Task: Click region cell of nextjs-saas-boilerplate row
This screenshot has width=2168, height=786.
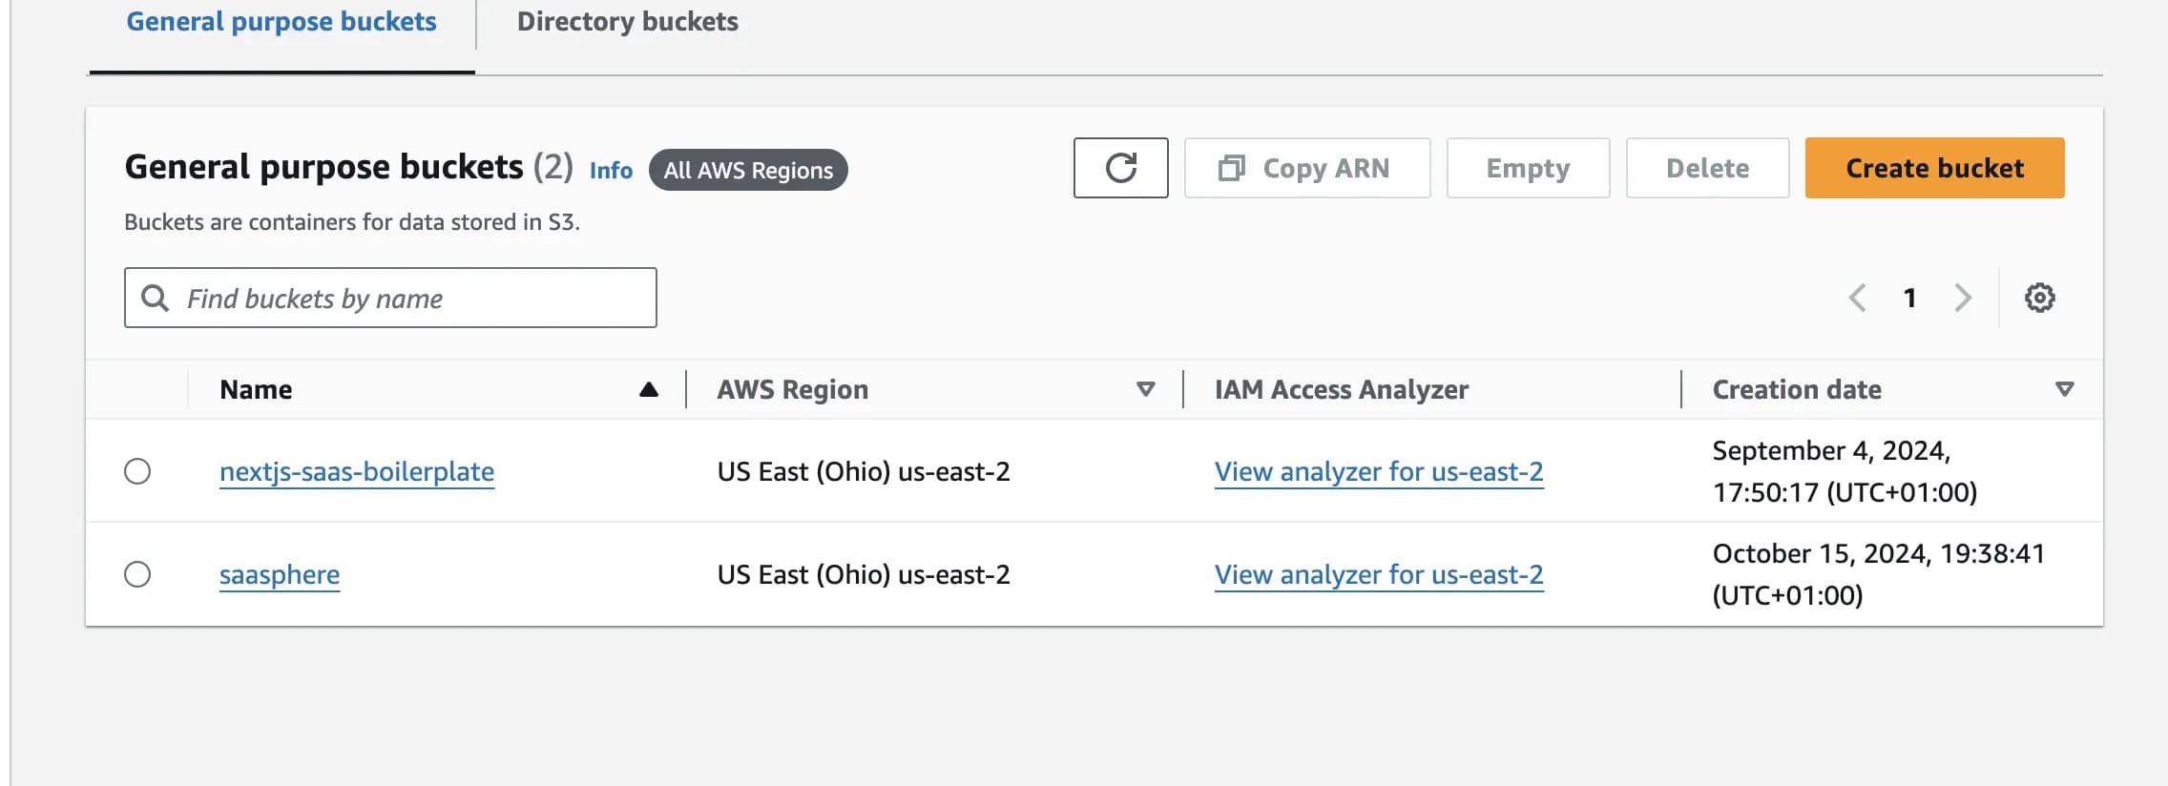Action: point(864,471)
